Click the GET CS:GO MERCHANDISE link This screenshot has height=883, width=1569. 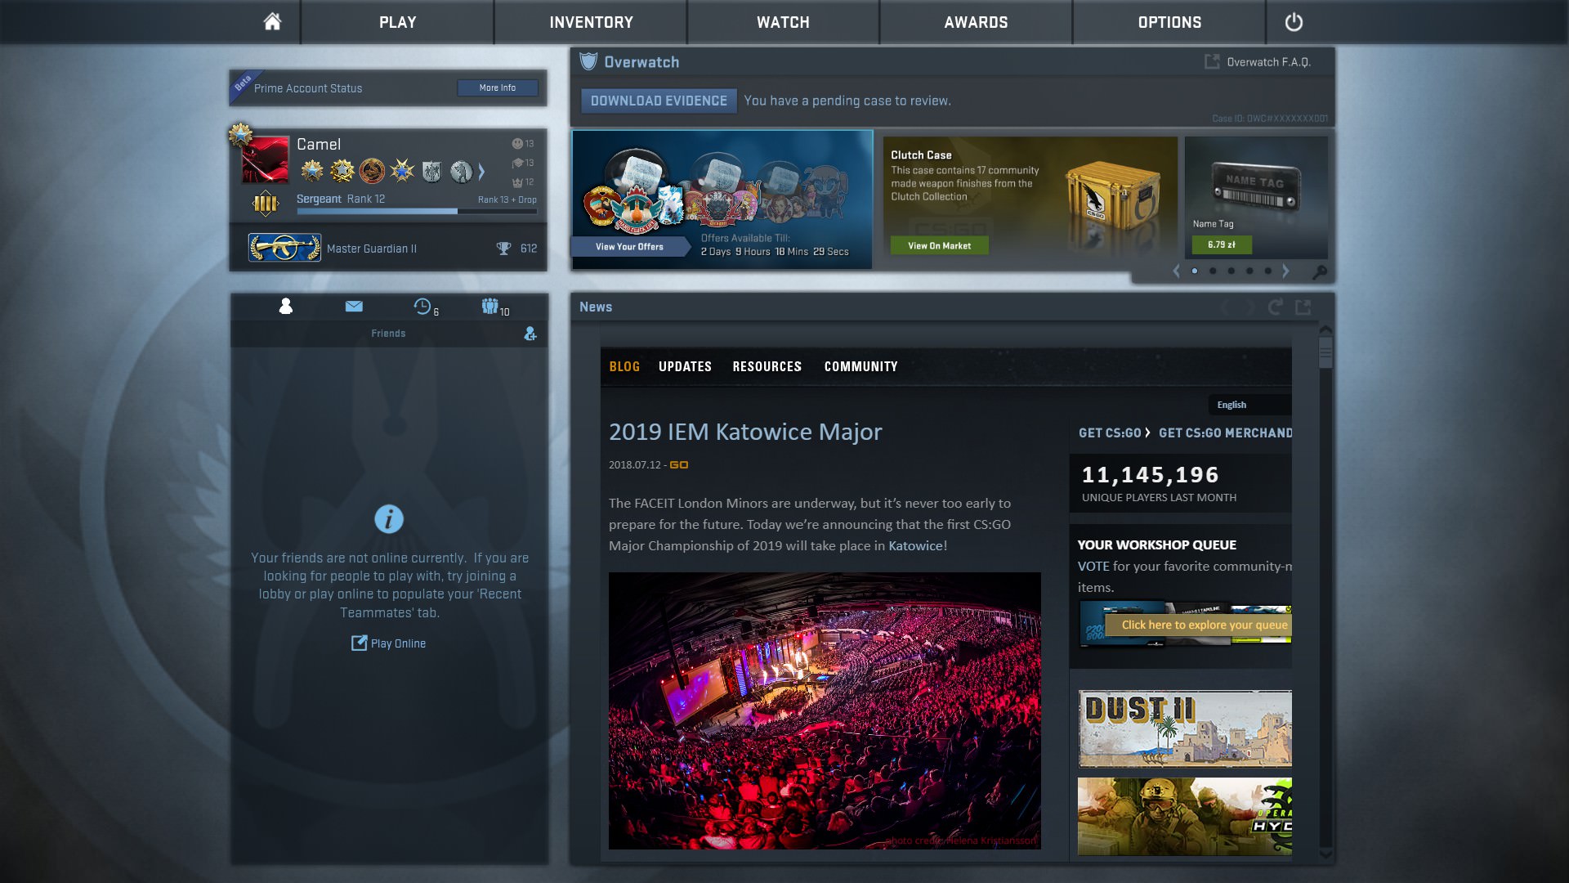[x=1225, y=433]
